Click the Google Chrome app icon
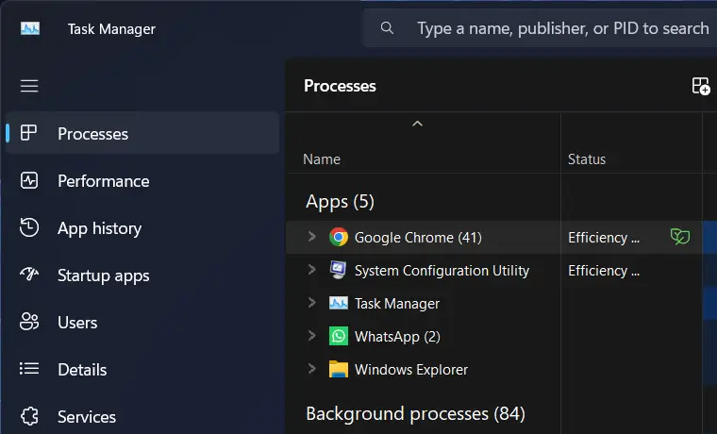 click(339, 237)
